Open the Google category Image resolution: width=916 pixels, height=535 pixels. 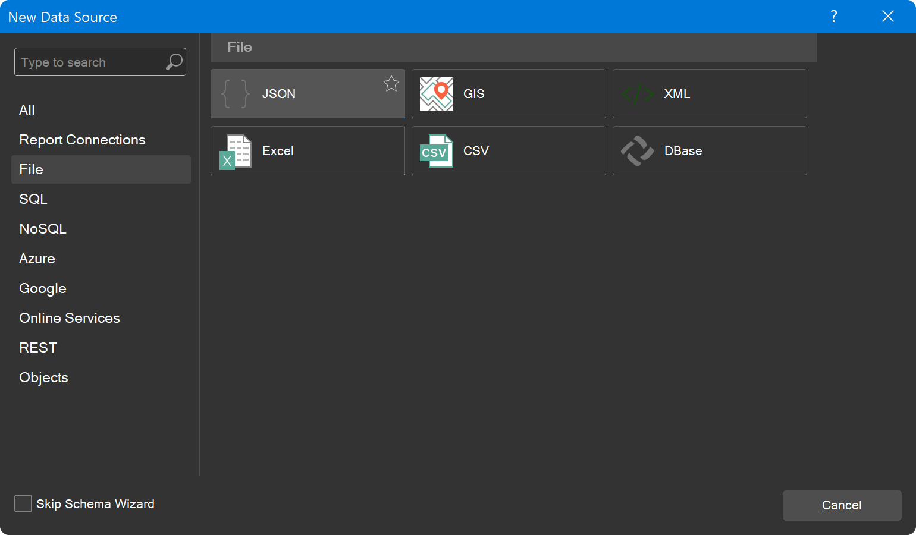click(101, 288)
